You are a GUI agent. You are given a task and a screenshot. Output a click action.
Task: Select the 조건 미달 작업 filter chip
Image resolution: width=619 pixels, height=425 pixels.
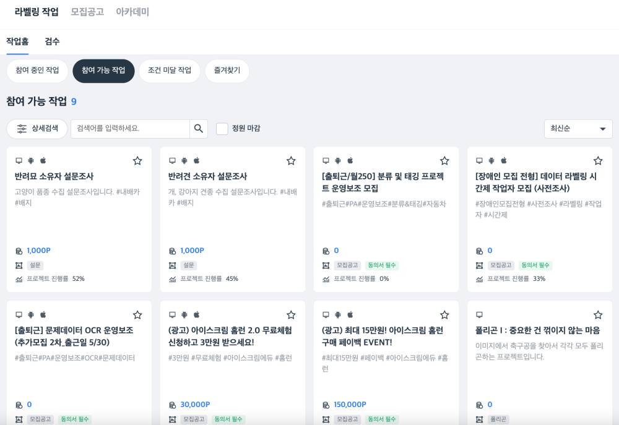coord(168,71)
